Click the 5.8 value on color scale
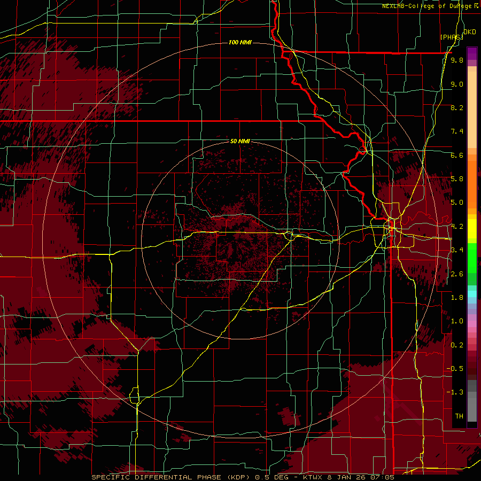 [x=457, y=179]
